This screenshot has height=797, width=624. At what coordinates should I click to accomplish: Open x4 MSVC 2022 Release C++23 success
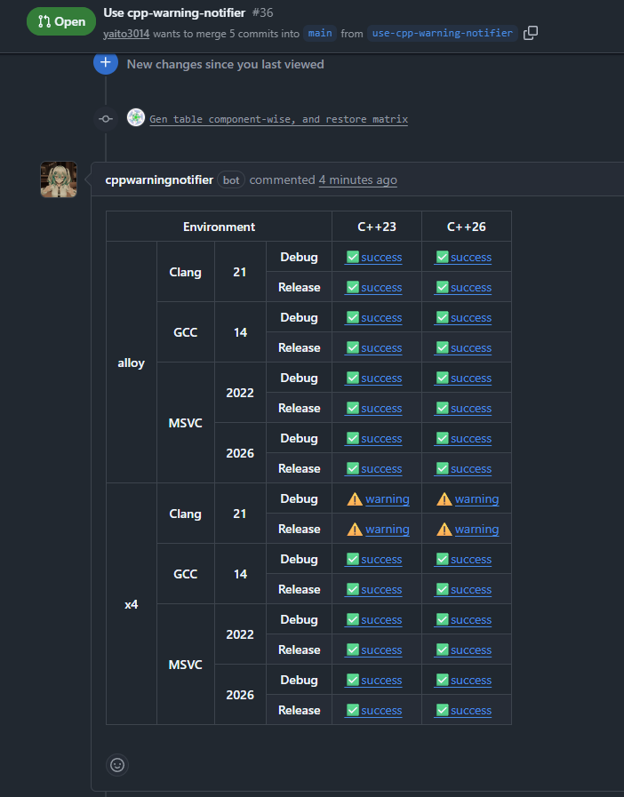[x=374, y=650]
